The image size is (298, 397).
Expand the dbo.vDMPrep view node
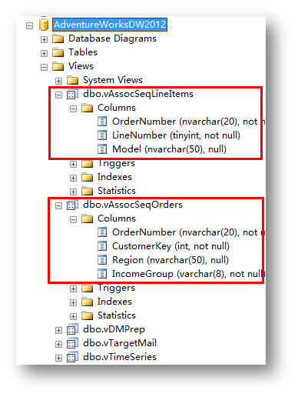pos(58,330)
